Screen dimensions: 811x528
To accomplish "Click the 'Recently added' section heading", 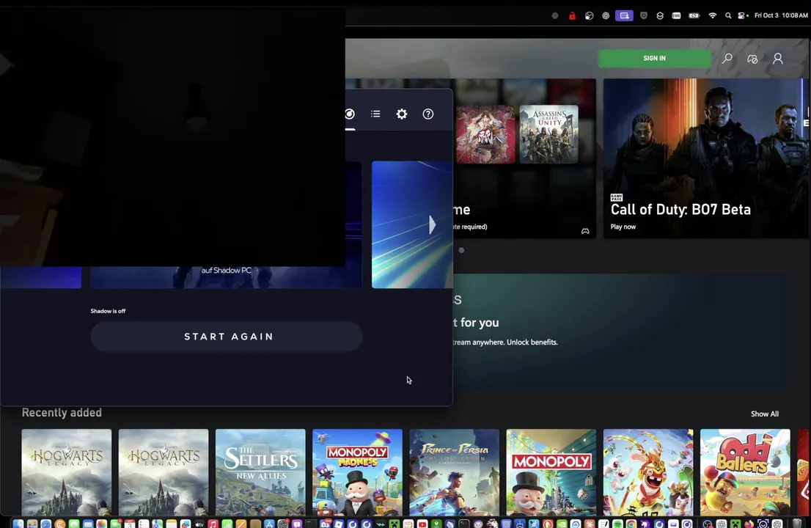I will (x=62, y=413).
